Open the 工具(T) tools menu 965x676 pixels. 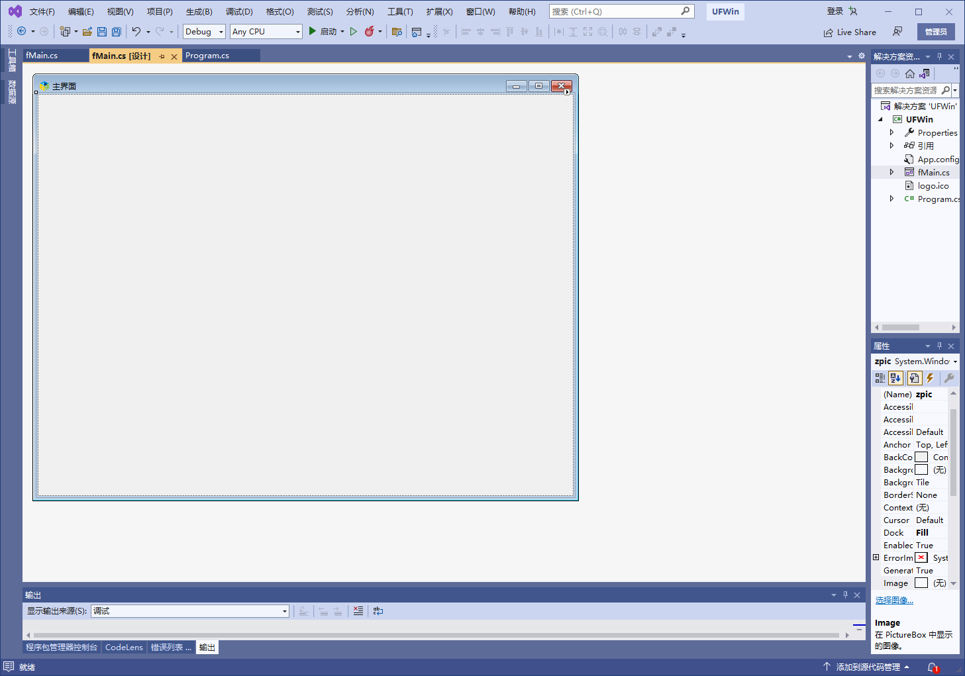pos(400,11)
